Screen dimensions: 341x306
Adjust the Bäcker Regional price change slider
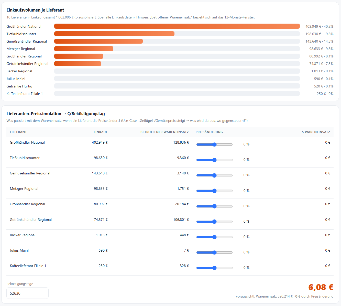pos(214,237)
